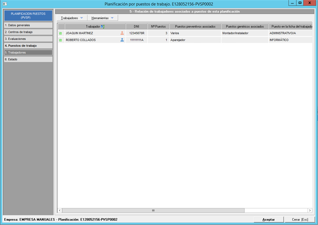Click the orange person icon for Joaquin Martinez

122,33
